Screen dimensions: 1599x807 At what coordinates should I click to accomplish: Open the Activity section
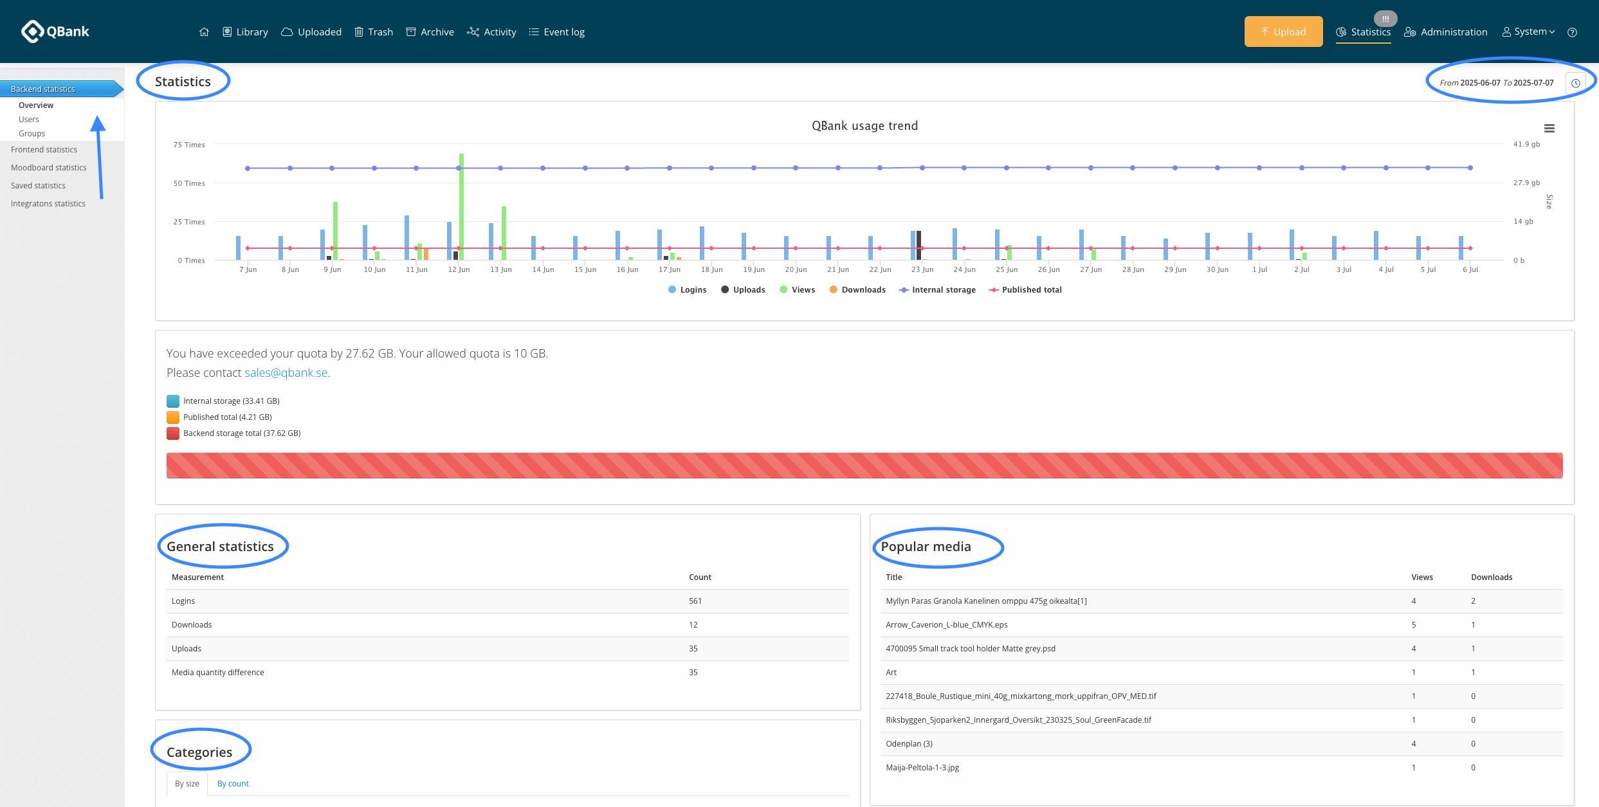point(491,32)
